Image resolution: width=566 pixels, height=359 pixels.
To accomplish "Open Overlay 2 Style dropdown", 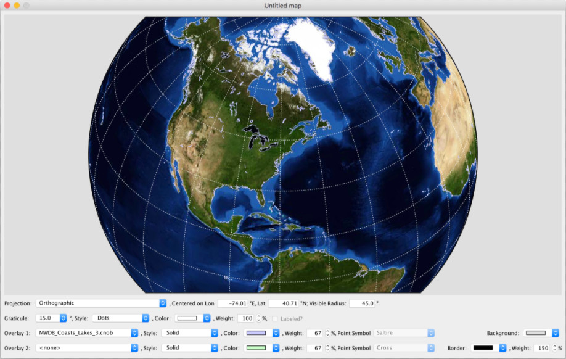I will click(189, 348).
